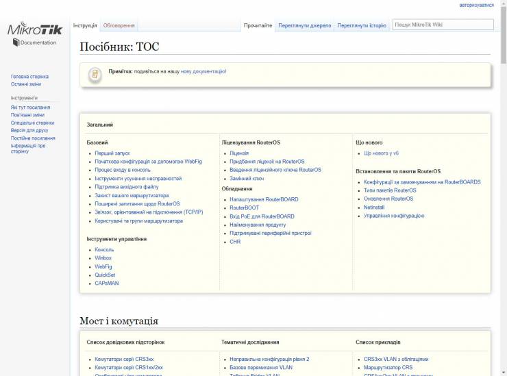Switch to the Інструкція tab
The image size is (507, 376).
coord(85,25)
